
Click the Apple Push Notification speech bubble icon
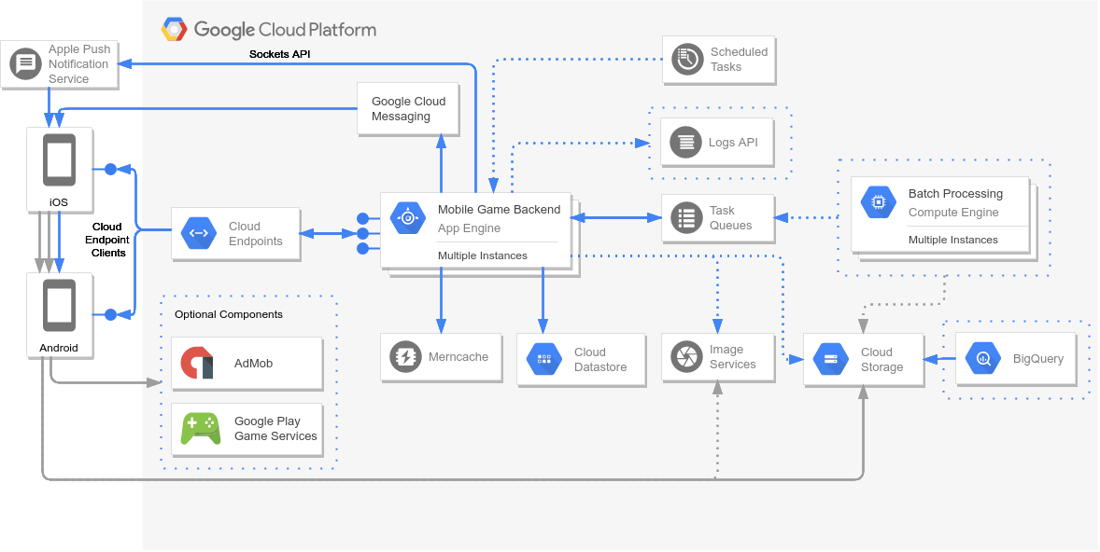pyautogui.click(x=26, y=63)
